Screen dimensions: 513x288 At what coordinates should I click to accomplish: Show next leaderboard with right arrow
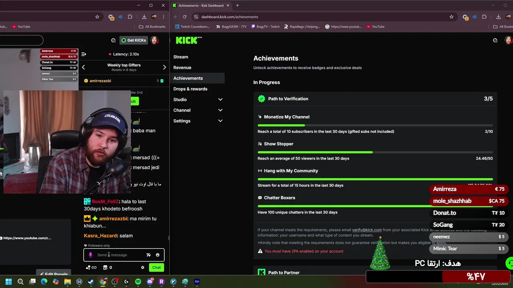(164, 67)
